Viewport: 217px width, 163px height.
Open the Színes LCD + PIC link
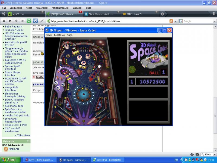pos(16,125)
